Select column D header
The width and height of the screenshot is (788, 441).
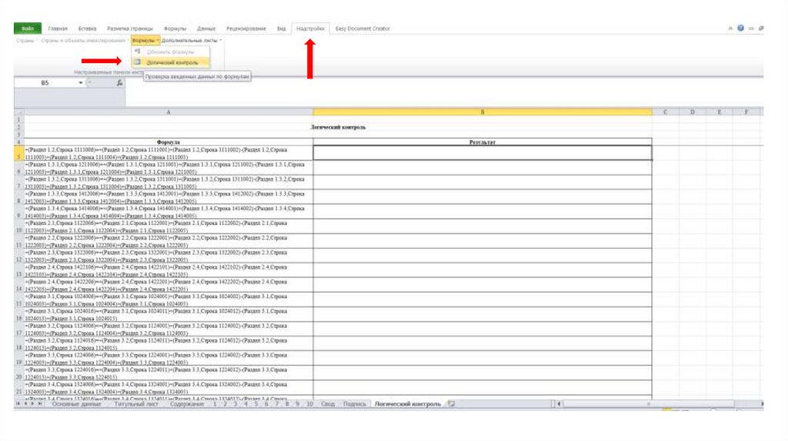point(693,112)
